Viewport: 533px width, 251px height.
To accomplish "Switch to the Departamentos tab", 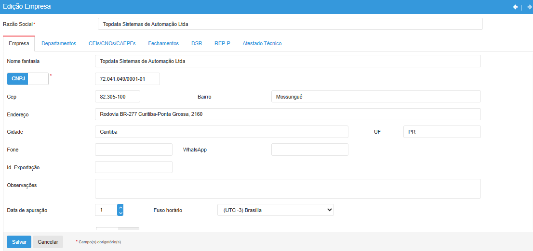I will [x=59, y=43].
